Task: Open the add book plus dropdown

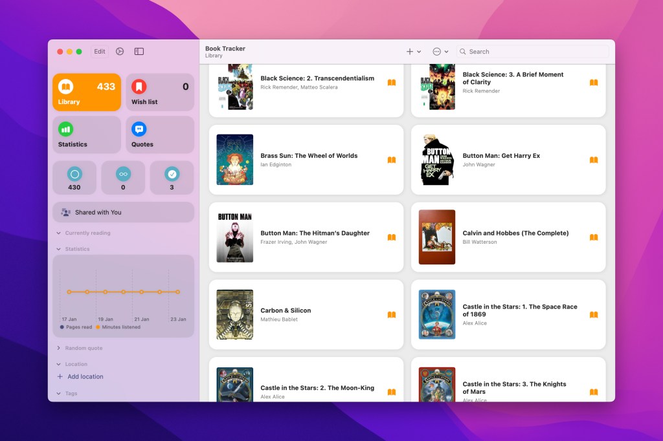Action: [414, 52]
